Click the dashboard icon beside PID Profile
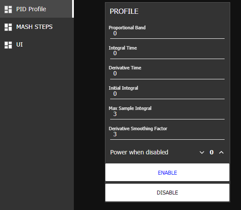This screenshot has width=241, height=210. [8, 9]
